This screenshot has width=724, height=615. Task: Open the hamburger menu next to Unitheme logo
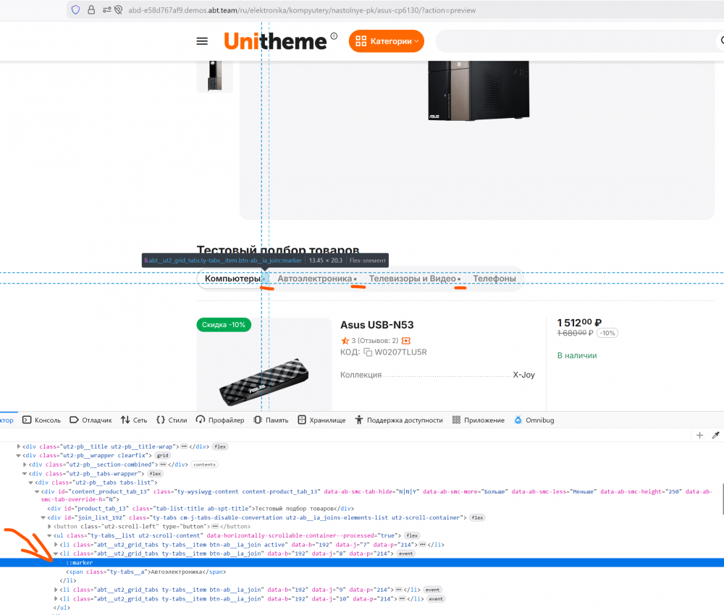[202, 41]
